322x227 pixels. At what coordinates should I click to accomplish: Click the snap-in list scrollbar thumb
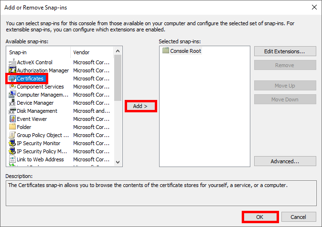(x=118, y=78)
